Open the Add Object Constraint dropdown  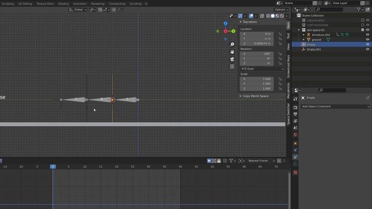335,106
